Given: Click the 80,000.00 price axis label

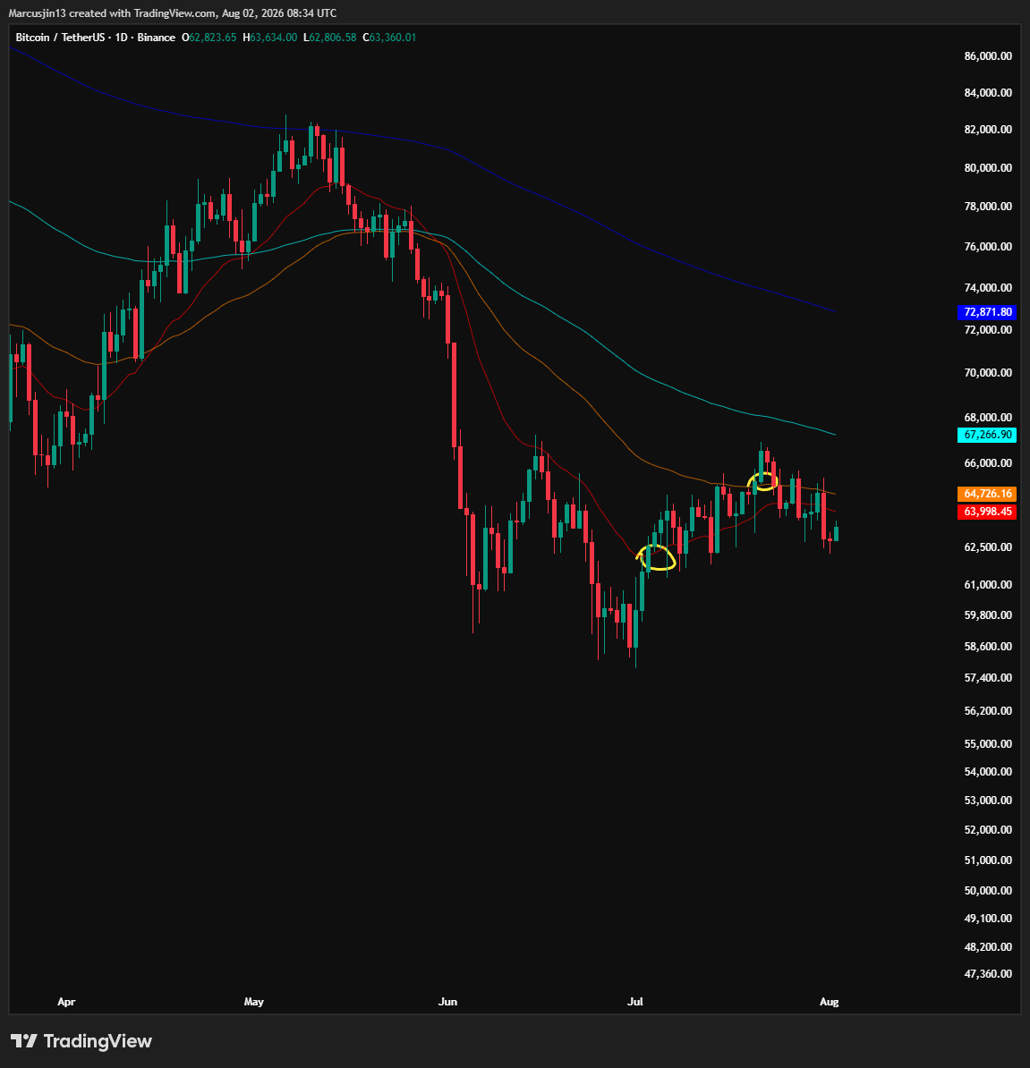Looking at the screenshot, I should tap(988, 167).
